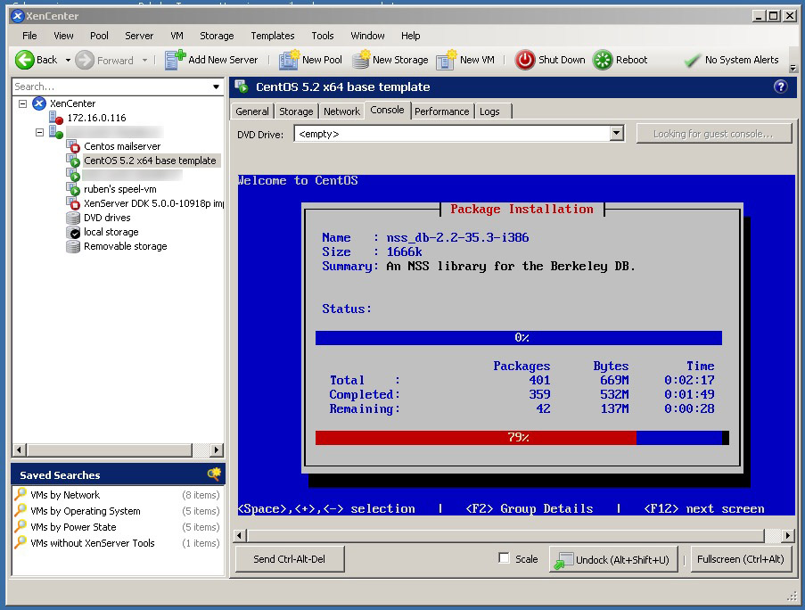Click the Centos mailserver stopped VM icon

[73, 146]
